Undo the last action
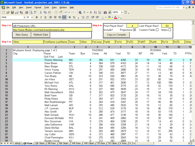 coord(66,12)
